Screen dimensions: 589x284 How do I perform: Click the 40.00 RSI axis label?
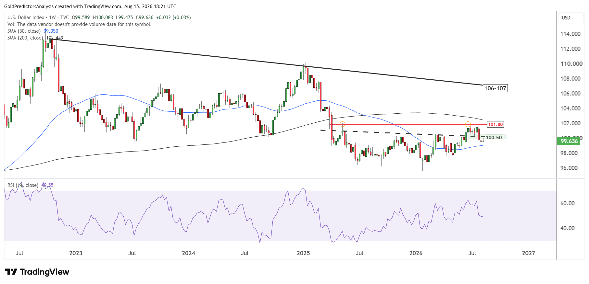coord(568,228)
